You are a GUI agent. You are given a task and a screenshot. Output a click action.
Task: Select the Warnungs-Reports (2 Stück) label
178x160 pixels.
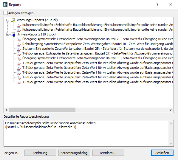tap(37, 20)
